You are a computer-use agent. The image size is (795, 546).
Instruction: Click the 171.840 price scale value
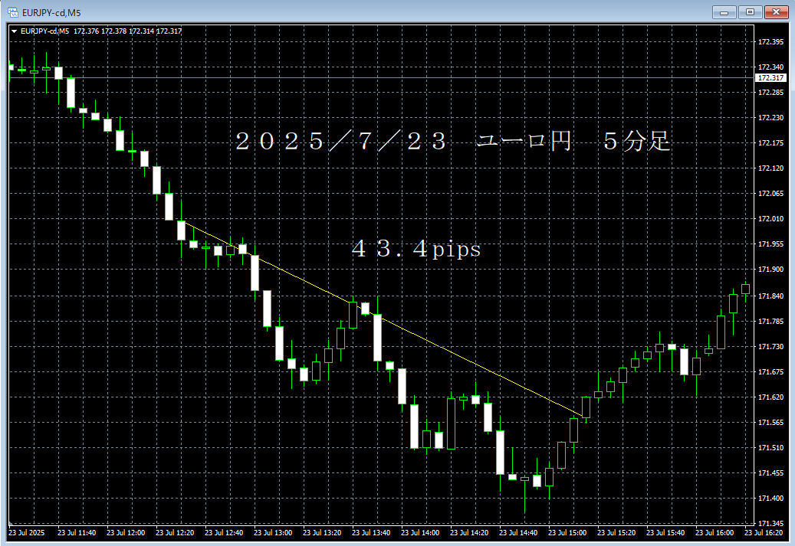[770, 296]
